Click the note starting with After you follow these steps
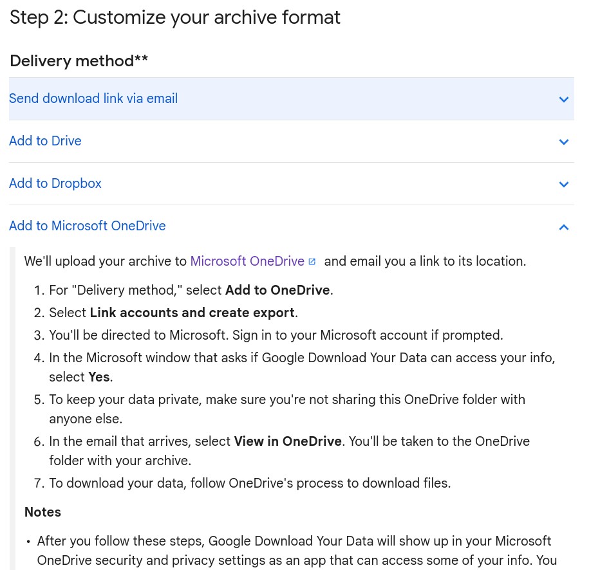The width and height of the screenshot is (609, 570). tap(297, 551)
